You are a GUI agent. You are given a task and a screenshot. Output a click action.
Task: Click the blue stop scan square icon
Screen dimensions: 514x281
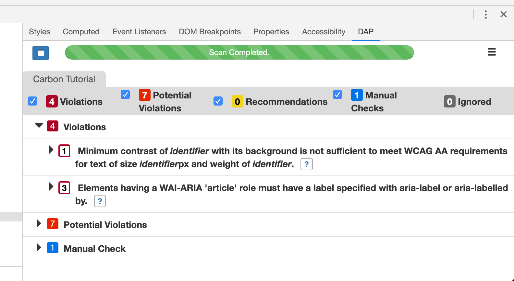pos(40,53)
